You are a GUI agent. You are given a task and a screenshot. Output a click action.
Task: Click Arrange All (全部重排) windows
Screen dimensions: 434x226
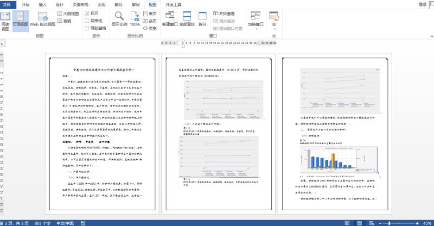186,18
